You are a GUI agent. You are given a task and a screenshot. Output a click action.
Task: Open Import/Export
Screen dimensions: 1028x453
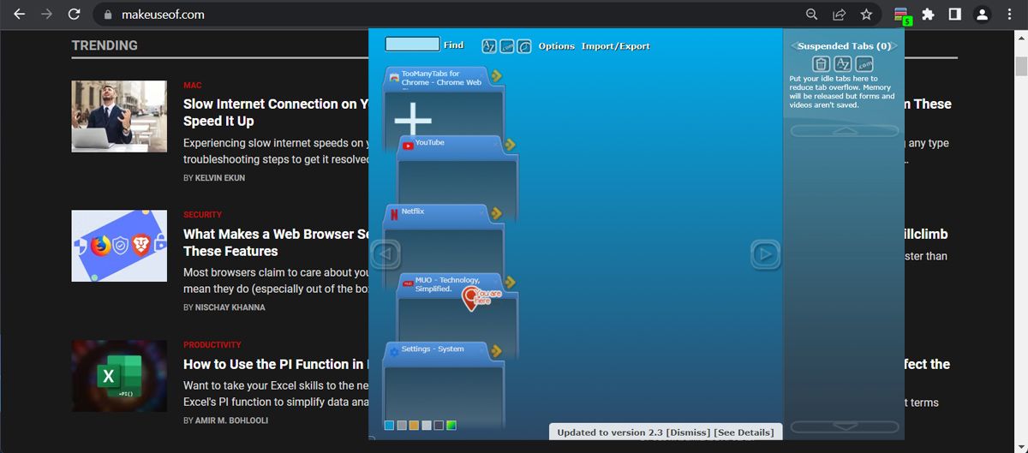pyautogui.click(x=615, y=46)
